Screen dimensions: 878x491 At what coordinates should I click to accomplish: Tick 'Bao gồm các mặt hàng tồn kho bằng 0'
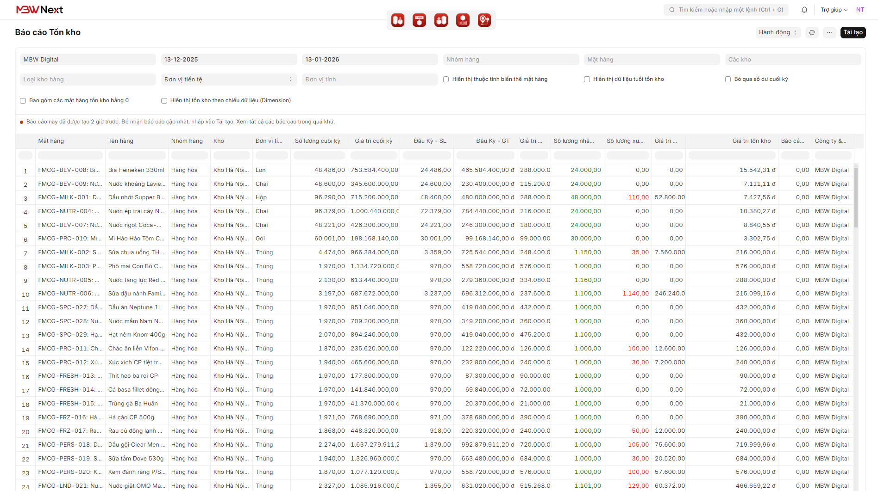23,101
